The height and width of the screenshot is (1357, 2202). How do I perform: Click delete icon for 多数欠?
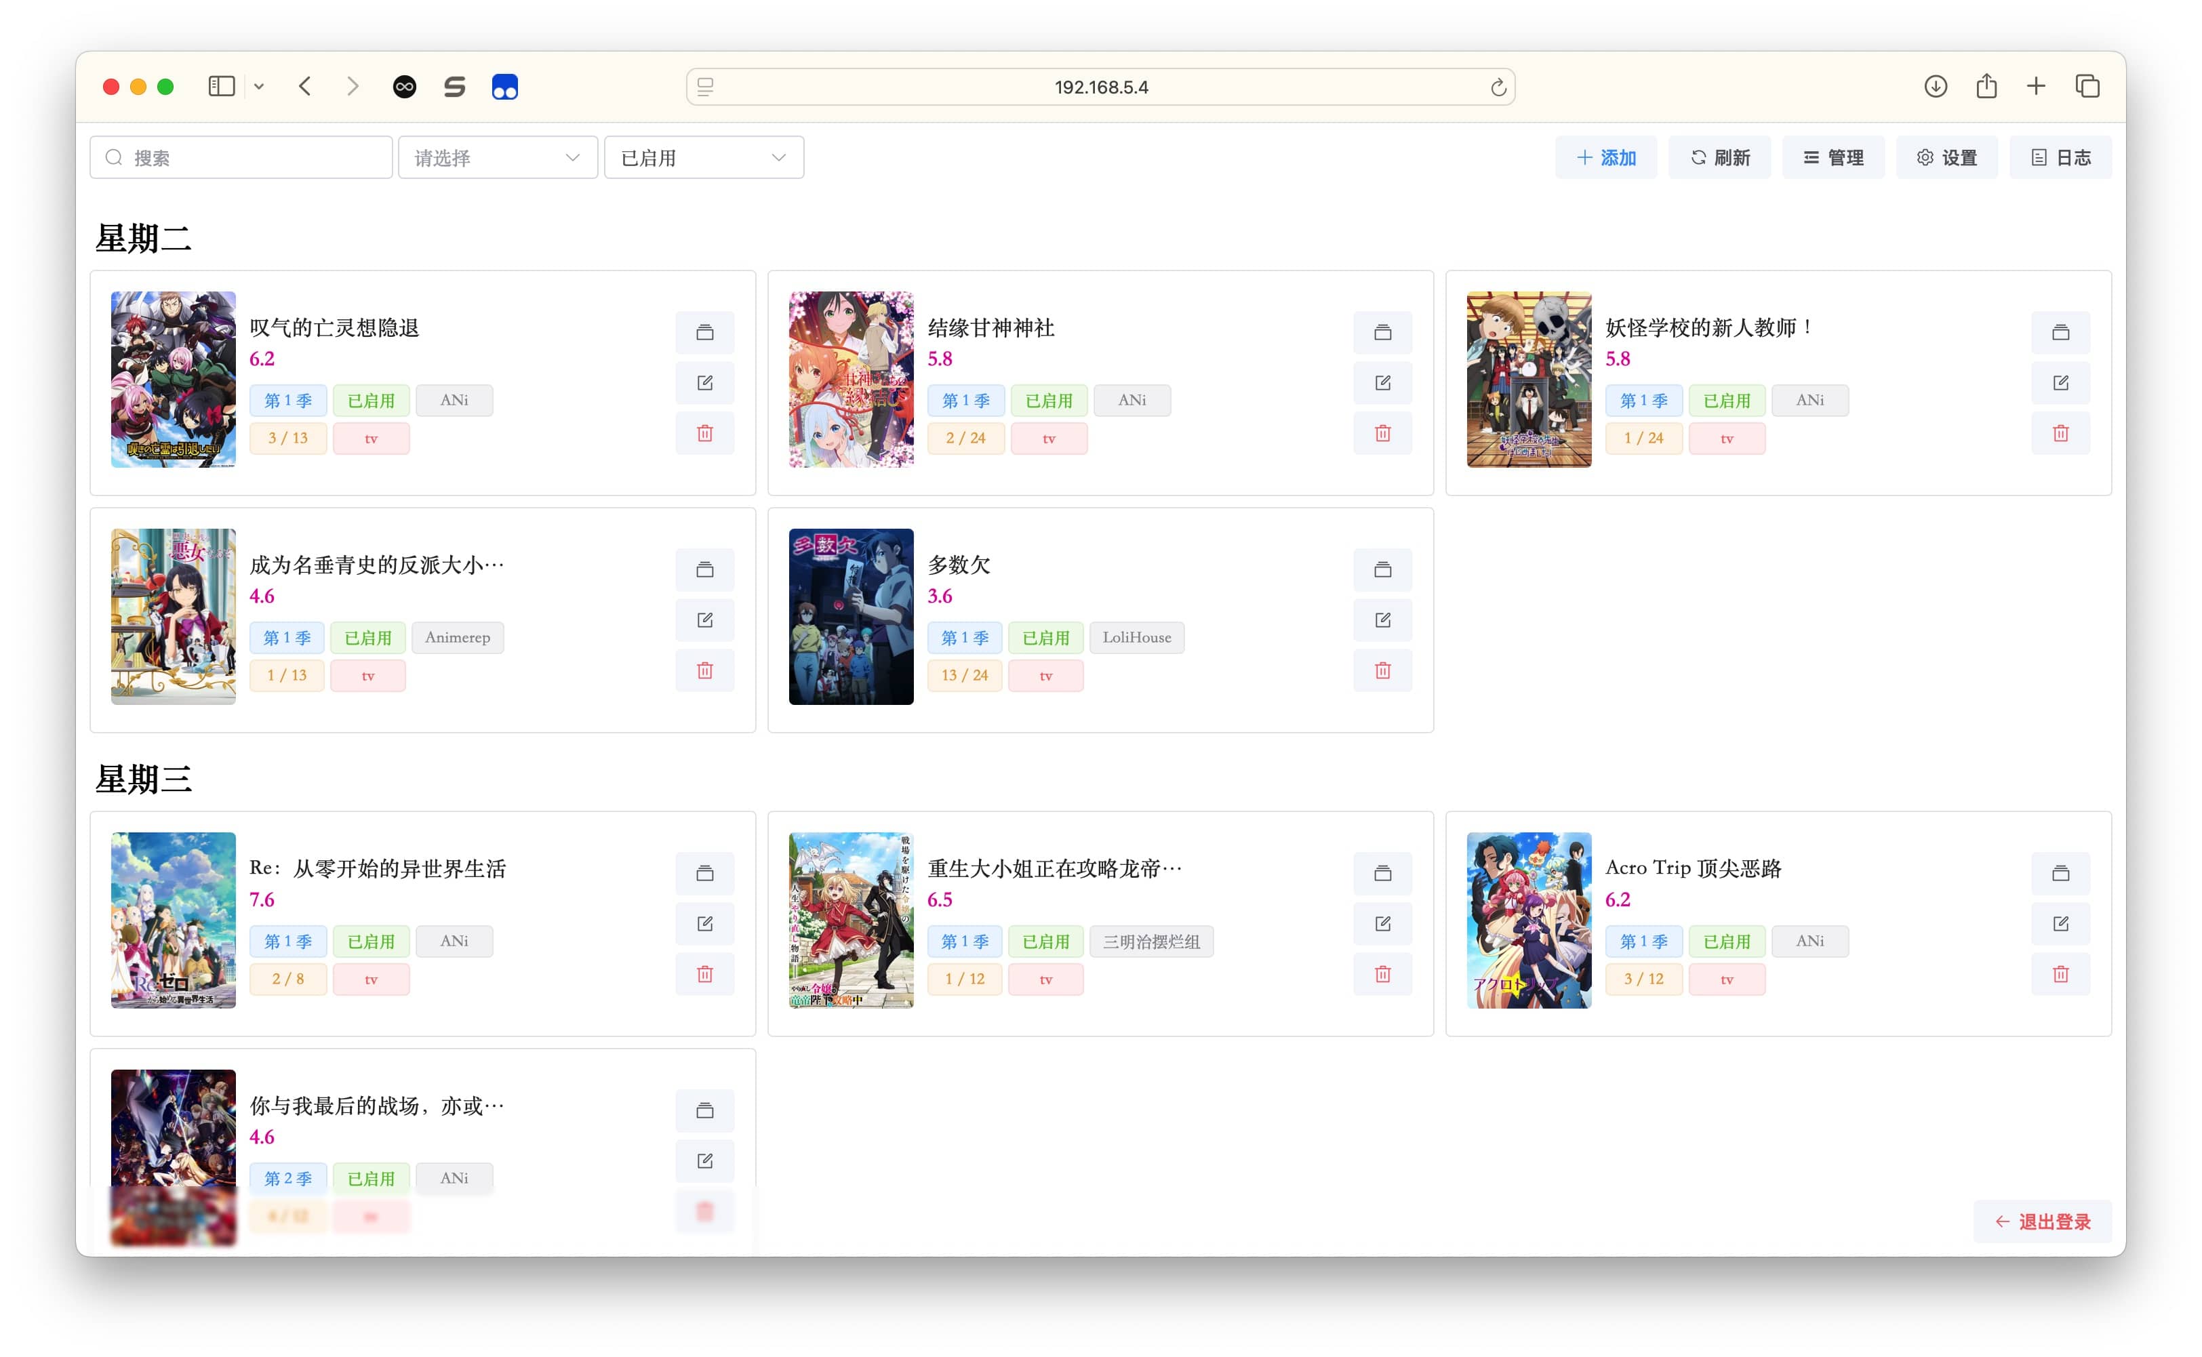[1382, 670]
